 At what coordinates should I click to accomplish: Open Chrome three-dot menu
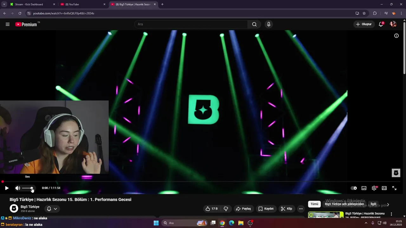tap(401, 13)
